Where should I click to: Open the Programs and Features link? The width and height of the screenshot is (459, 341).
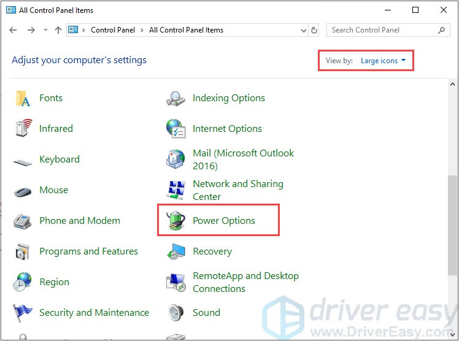(89, 251)
